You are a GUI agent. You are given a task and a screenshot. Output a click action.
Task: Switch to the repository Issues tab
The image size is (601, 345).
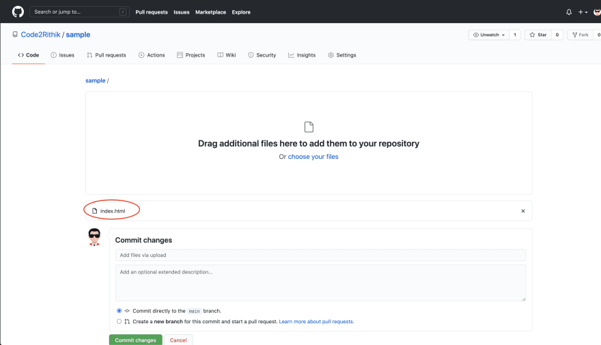tap(62, 55)
